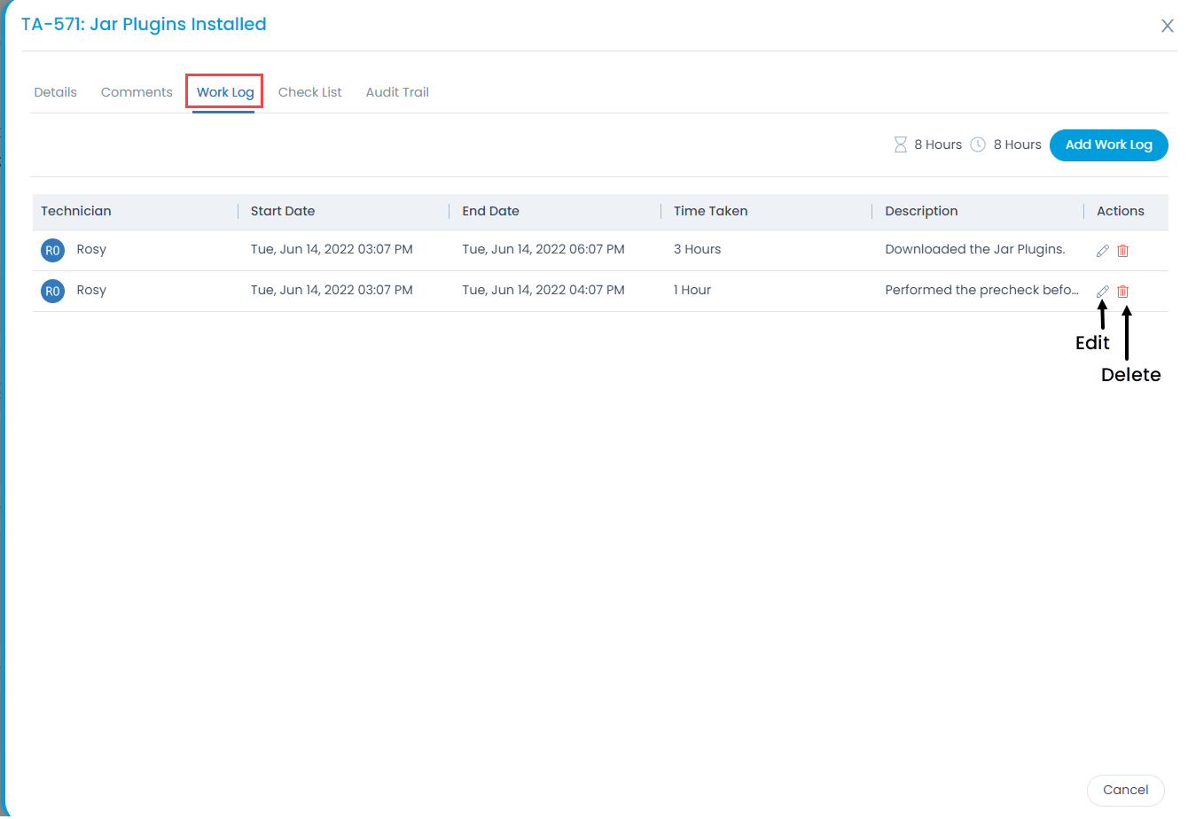Click the hourglass estimated time icon
1188x819 pixels.
click(901, 144)
